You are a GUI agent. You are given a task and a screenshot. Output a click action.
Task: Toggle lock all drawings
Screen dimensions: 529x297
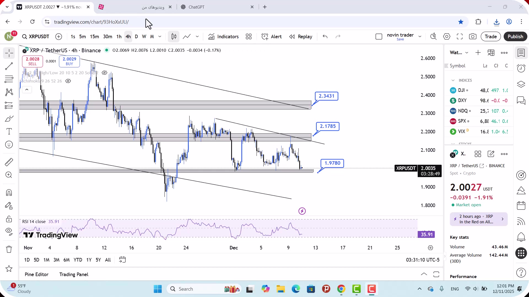(x=9, y=219)
